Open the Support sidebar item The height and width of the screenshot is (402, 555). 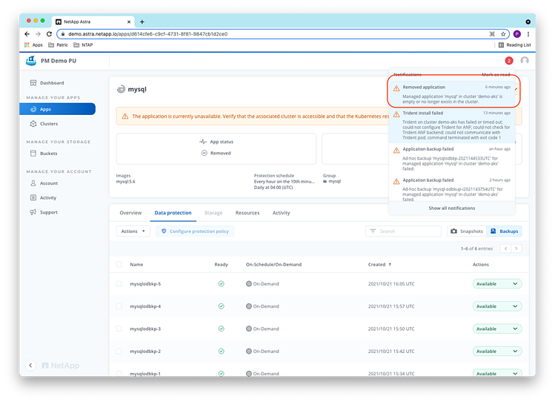[48, 212]
